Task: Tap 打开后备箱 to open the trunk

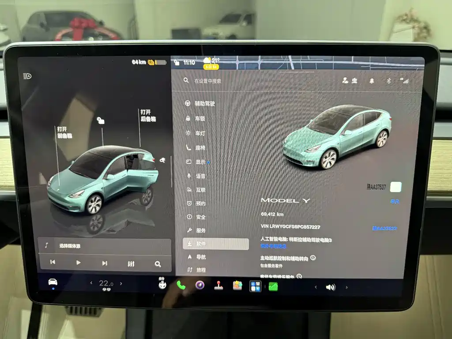Action: click(x=148, y=115)
